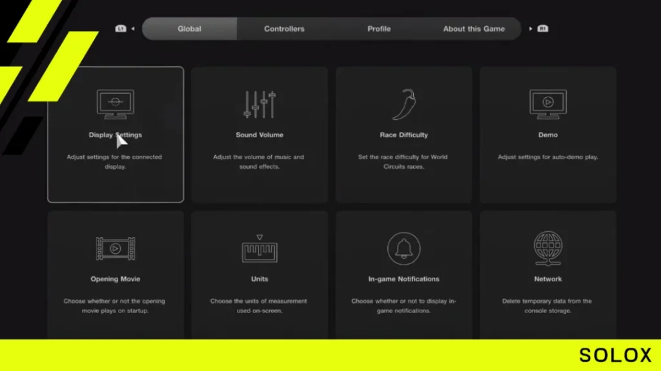Click the Network globe icon

tap(548, 248)
